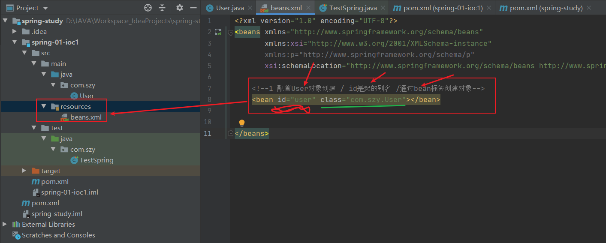Close the TestSpring.java tab

(383, 8)
